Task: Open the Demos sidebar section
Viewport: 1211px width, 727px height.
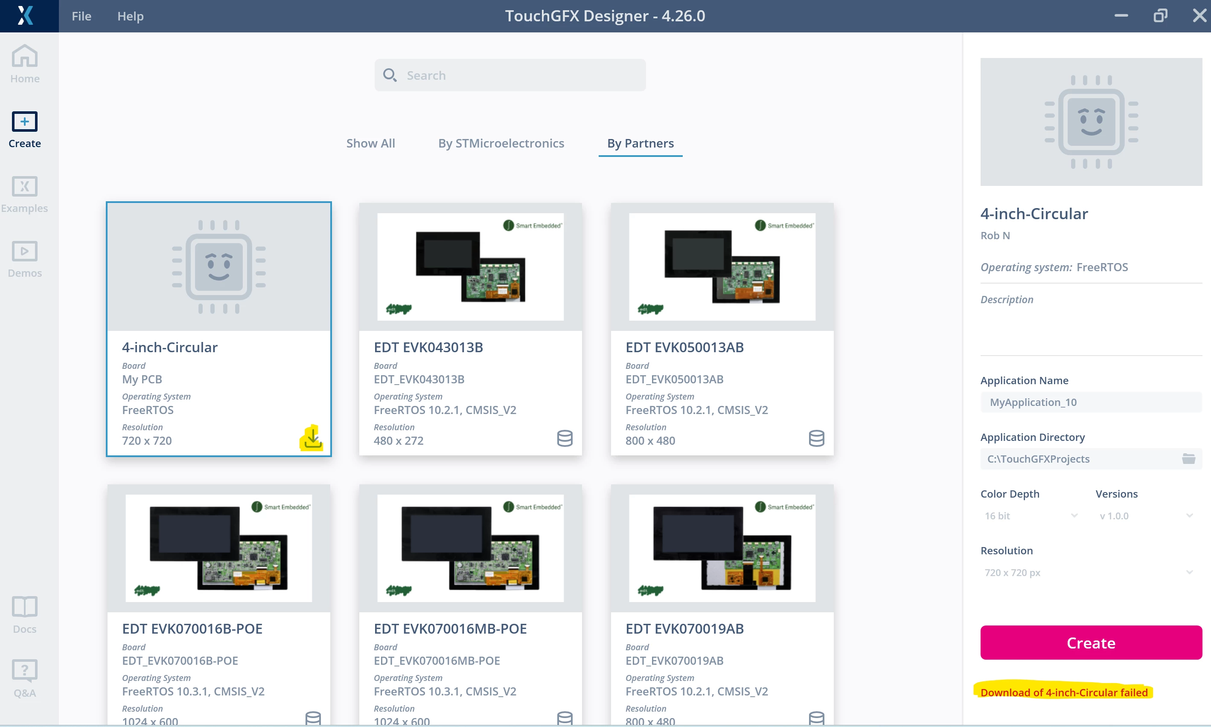Action: 24,259
